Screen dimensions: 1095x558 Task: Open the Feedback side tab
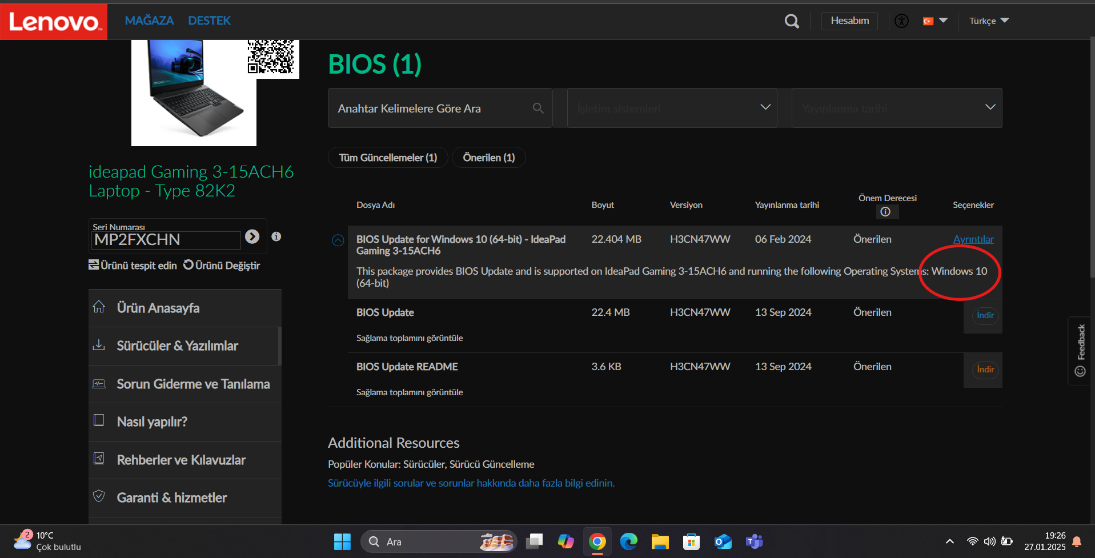click(x=1080, y=351)
